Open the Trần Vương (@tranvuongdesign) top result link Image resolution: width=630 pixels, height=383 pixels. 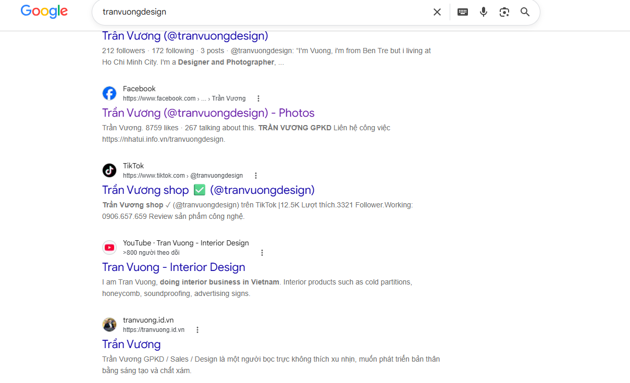pyautogui.click(x=185, y=36)
